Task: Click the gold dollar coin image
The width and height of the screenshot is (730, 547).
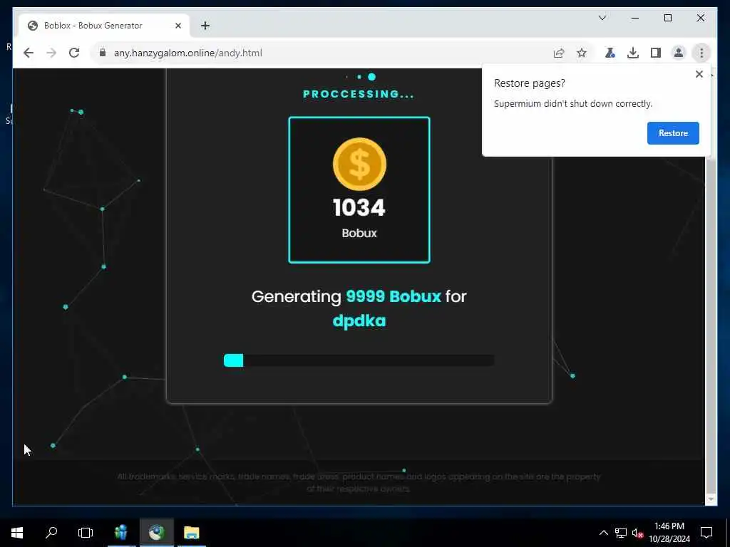Action: pyautogui.click(x=359, y=165)
